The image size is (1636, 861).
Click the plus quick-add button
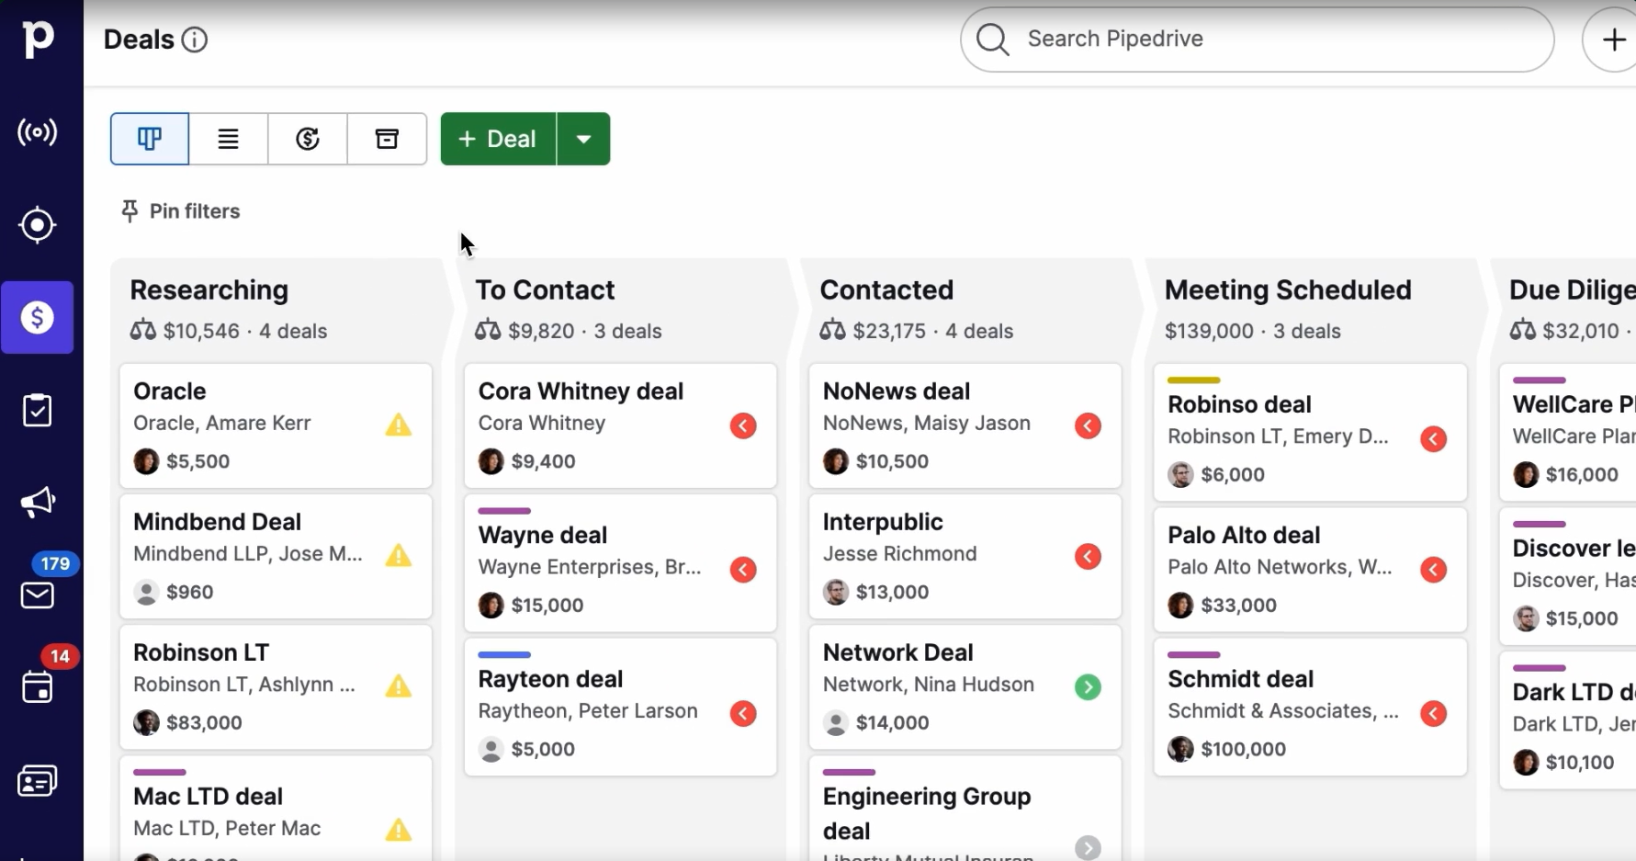tap(1613, 40)
